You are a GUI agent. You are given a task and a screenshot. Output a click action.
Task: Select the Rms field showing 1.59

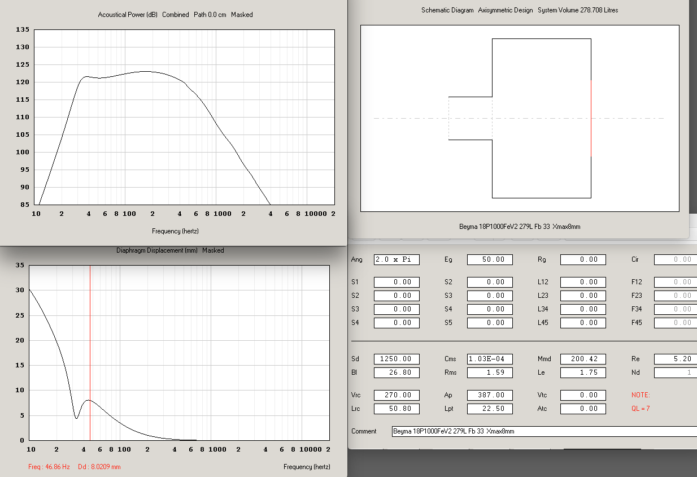pos(490,373)
